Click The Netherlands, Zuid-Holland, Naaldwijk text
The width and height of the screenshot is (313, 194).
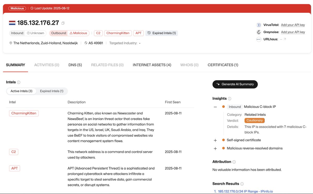(x=45, y=43)
